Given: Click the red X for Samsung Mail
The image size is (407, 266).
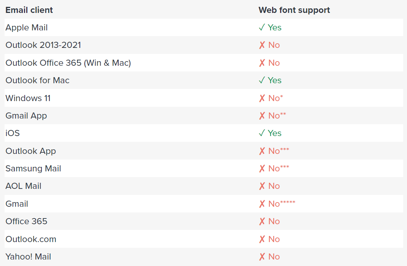Looking at the screenshot, I should tap(262, 169).
